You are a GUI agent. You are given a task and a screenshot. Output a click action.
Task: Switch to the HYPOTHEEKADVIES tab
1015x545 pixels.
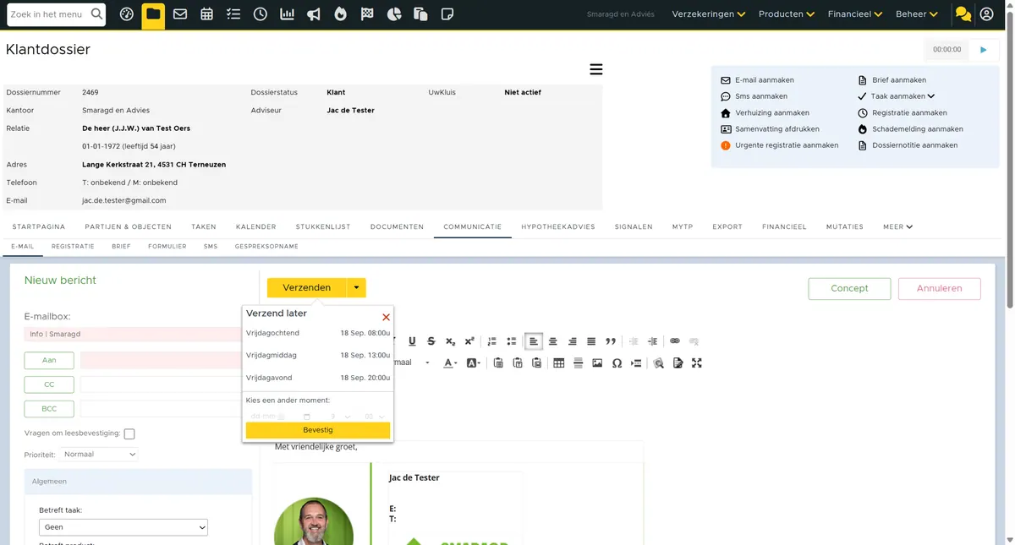[558, 227]
